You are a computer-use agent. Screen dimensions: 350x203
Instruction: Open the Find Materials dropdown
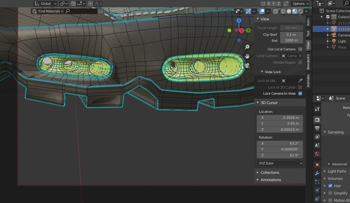[x=48, y=11]
